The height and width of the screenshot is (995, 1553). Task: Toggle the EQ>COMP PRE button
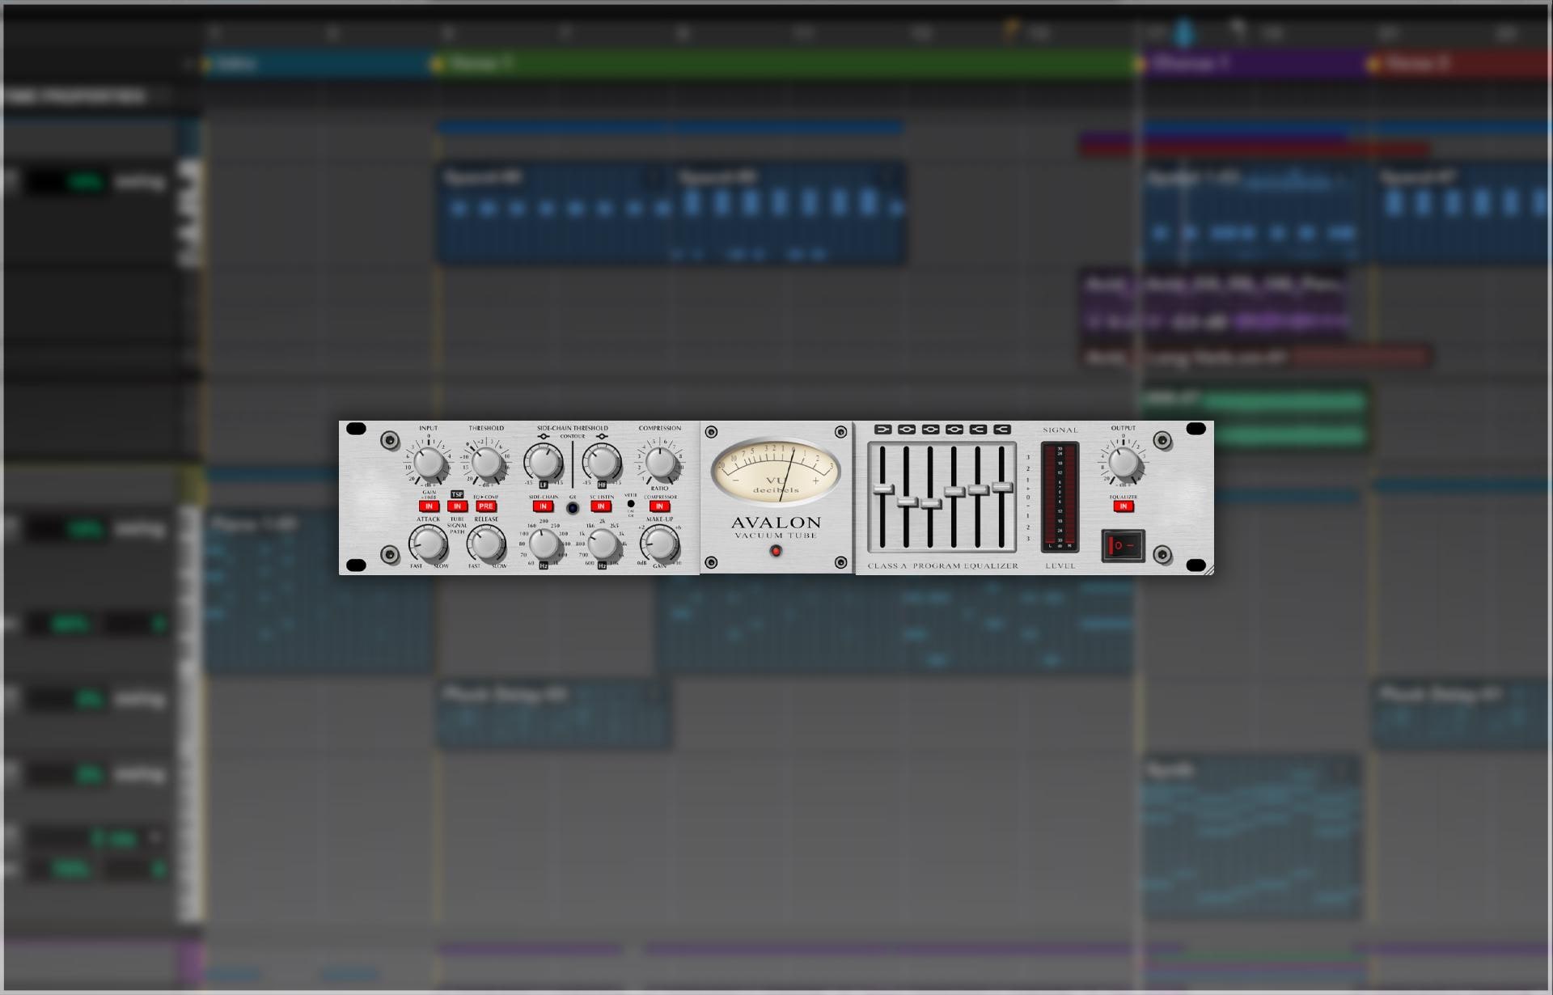(486, 506)
